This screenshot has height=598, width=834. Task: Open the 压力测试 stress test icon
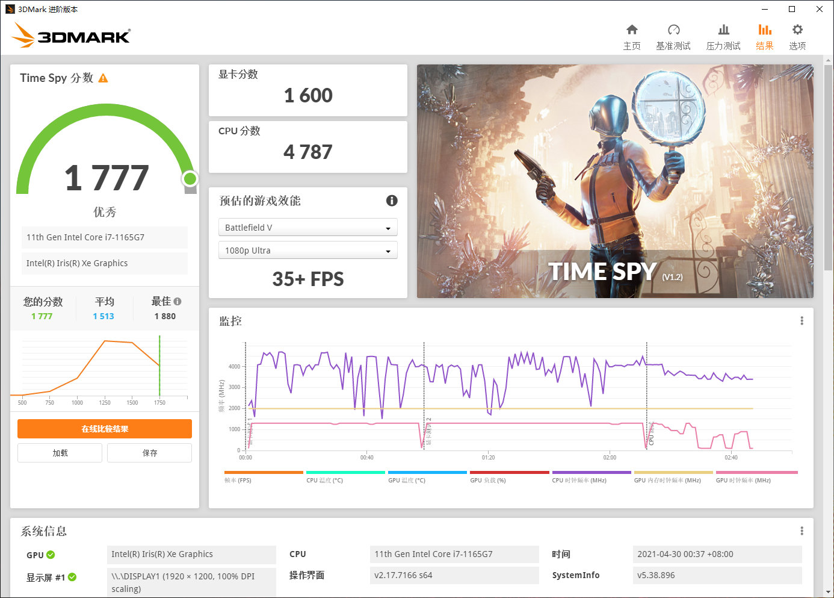(x=723, y=35)
